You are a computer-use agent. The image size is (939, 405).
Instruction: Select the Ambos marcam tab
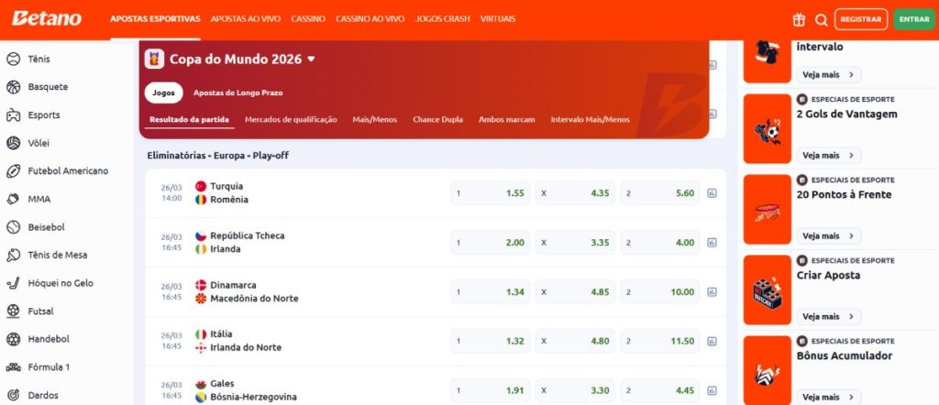point(506,120)
